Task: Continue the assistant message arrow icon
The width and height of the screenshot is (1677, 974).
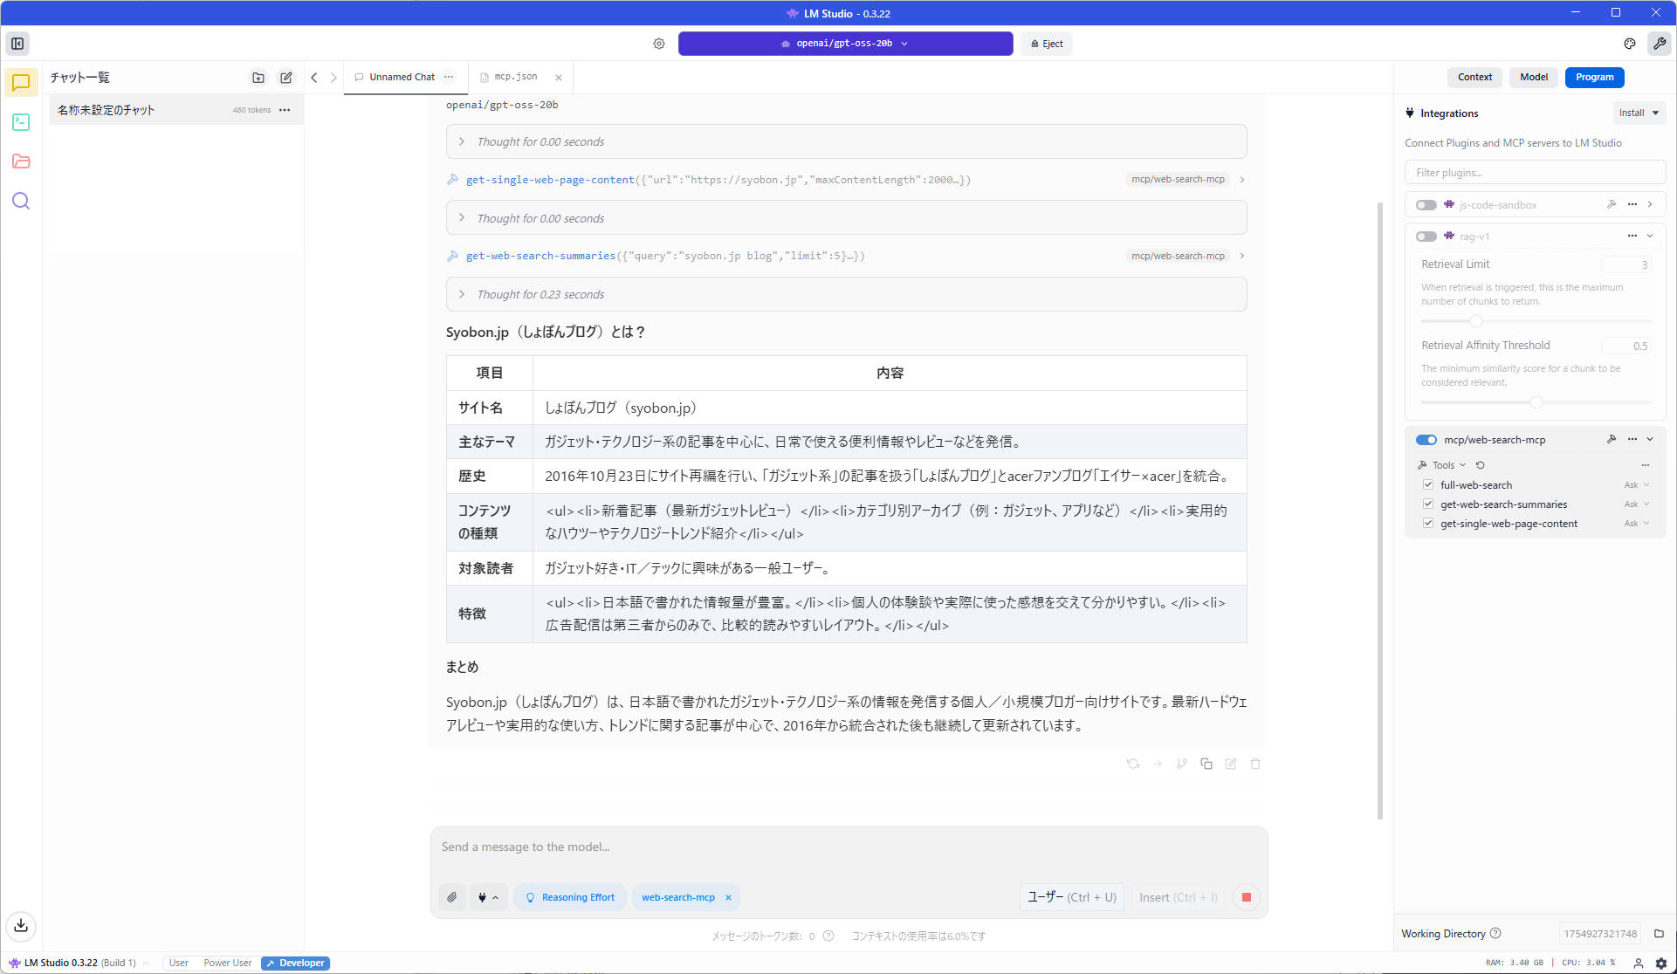Action: 1158,764
